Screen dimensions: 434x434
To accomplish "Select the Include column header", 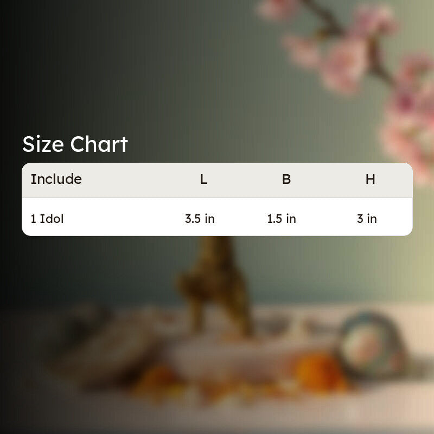I will pyautogui.click(x=56, y=179).
